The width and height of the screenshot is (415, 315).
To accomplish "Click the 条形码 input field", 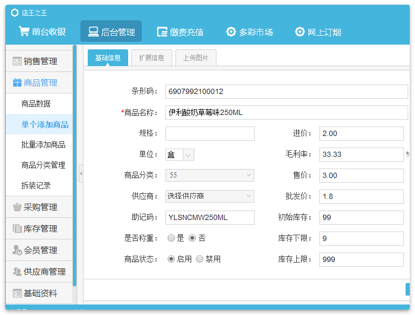I will coord(286,91).
